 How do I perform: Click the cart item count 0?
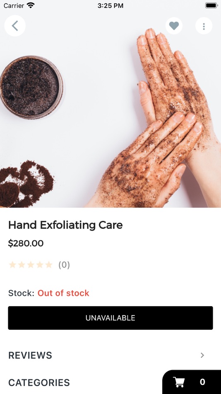click(202, 382)
